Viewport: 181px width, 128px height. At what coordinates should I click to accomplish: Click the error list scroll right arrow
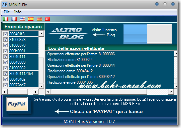36,92
